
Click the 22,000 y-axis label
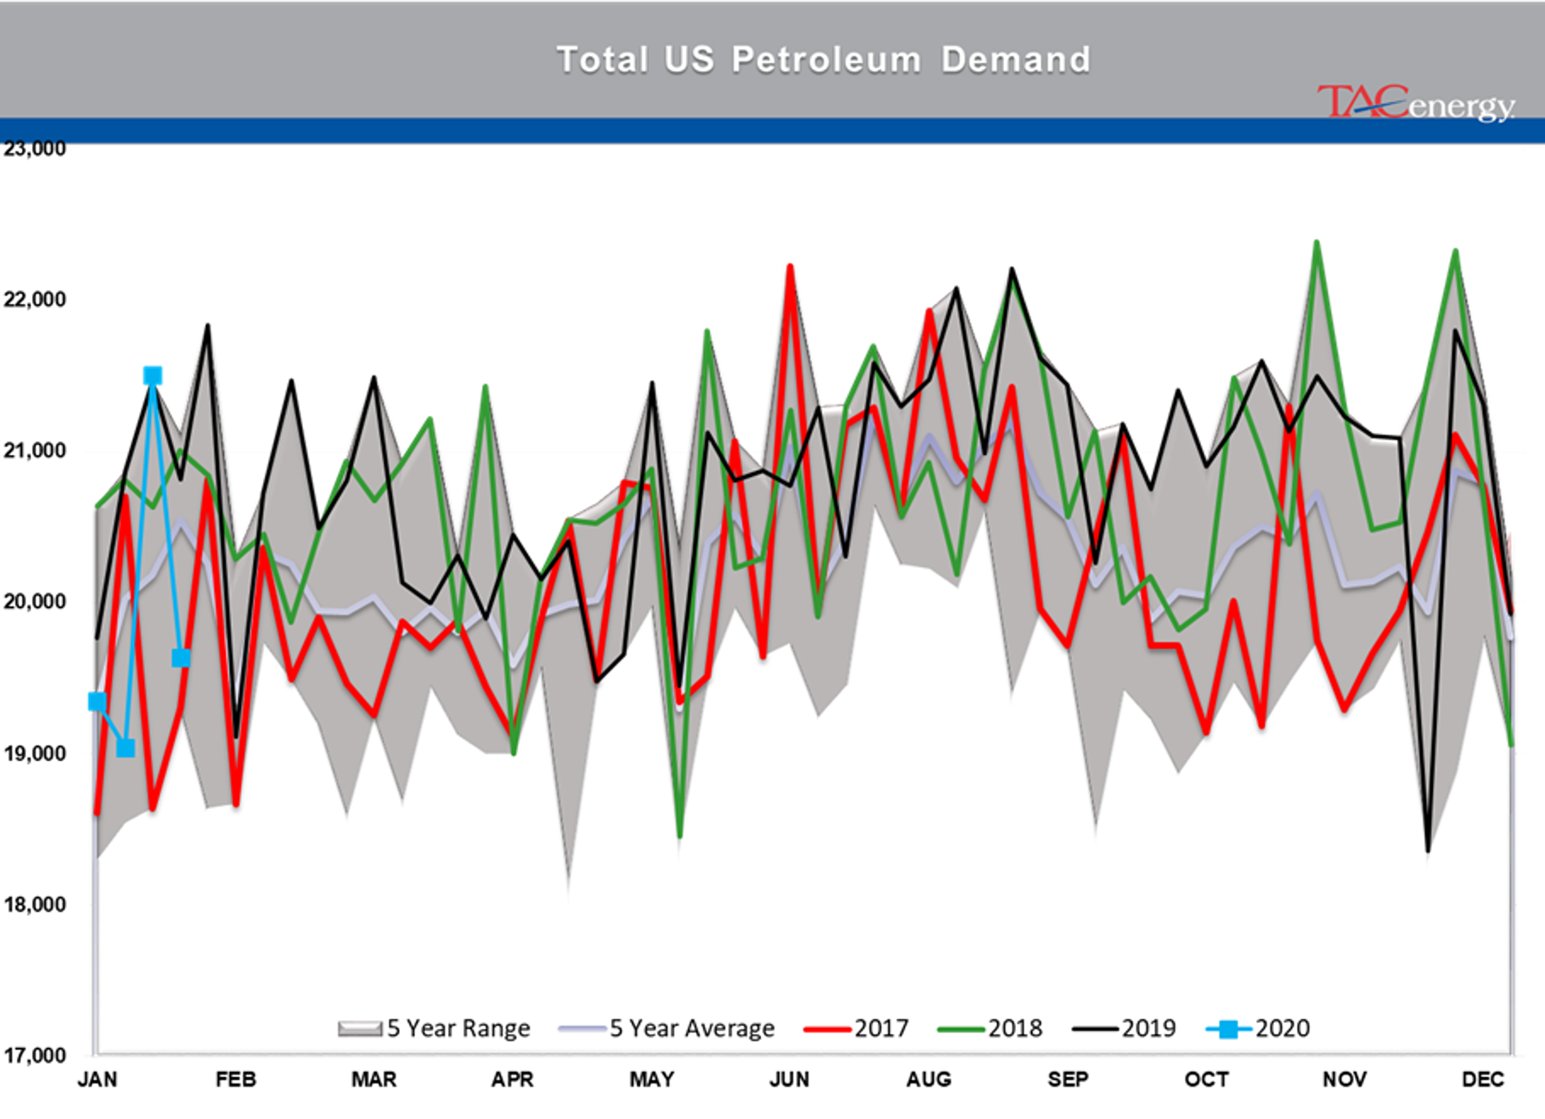tap(35, 299)
